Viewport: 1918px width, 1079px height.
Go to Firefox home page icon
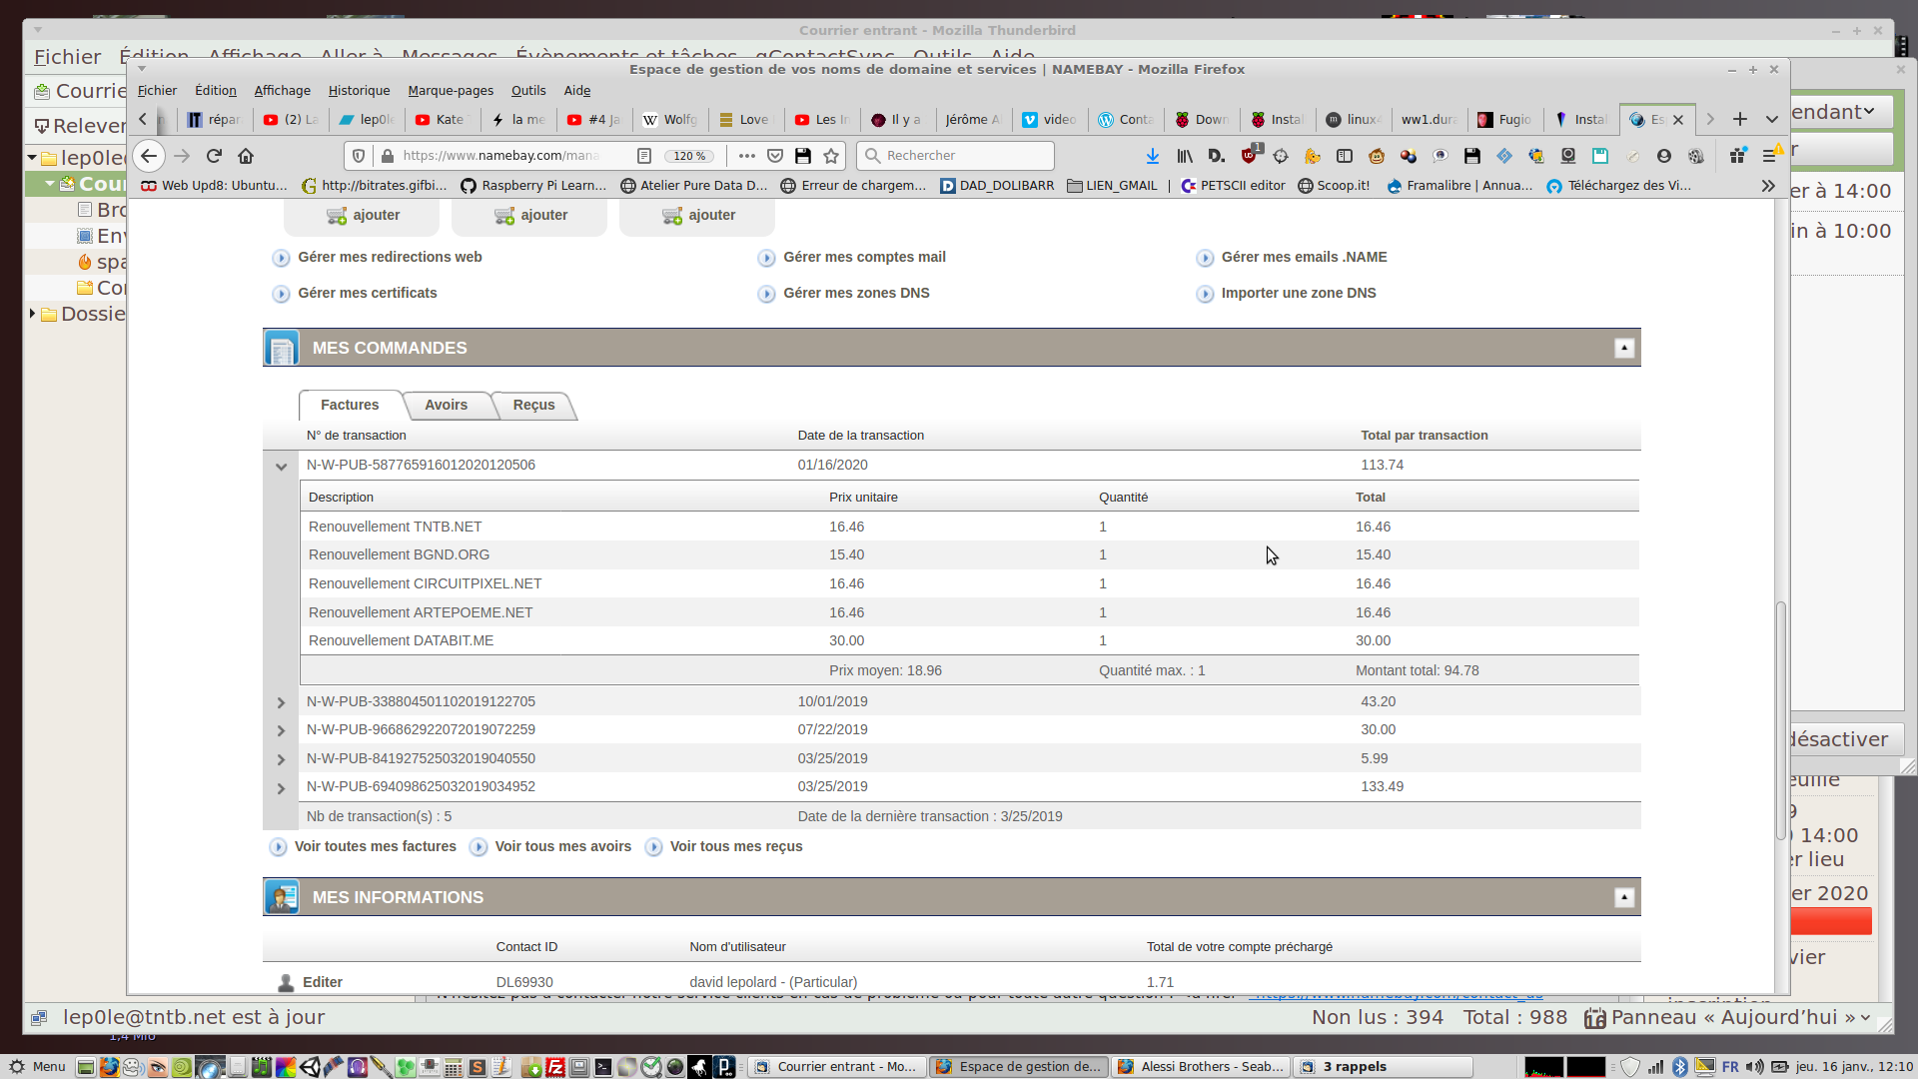[x=246, y=156]
